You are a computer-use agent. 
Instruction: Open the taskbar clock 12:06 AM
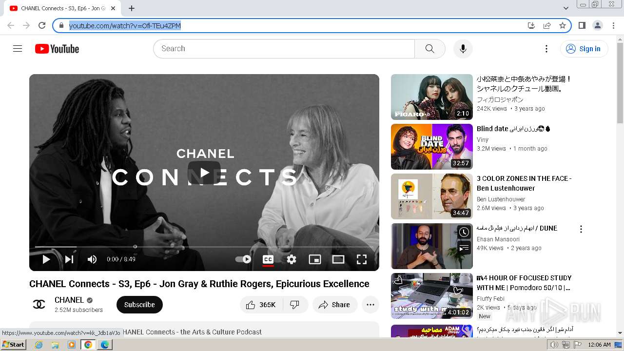click(x=599, y=345)
